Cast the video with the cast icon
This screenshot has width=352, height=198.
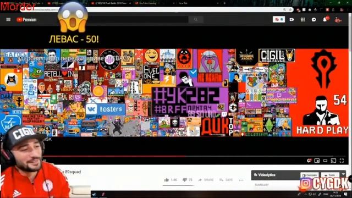pyautogui.click(x=333, y=160)
